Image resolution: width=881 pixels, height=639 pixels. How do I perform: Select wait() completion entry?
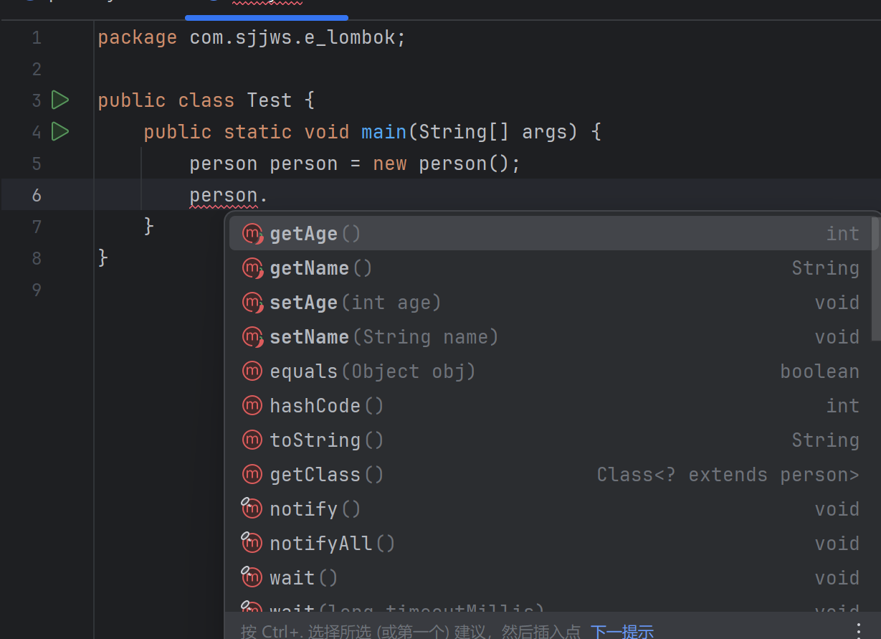303,578
